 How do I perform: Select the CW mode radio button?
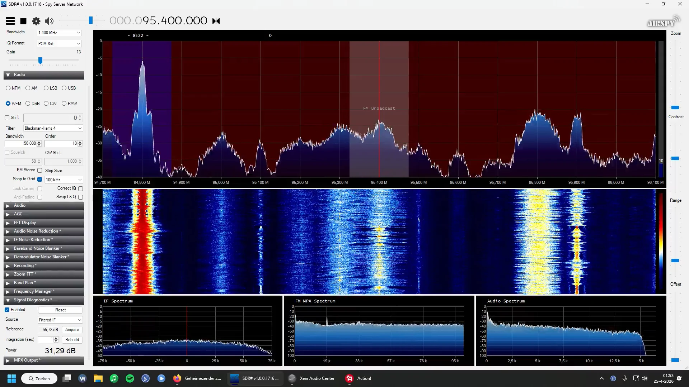pos(46,104)
